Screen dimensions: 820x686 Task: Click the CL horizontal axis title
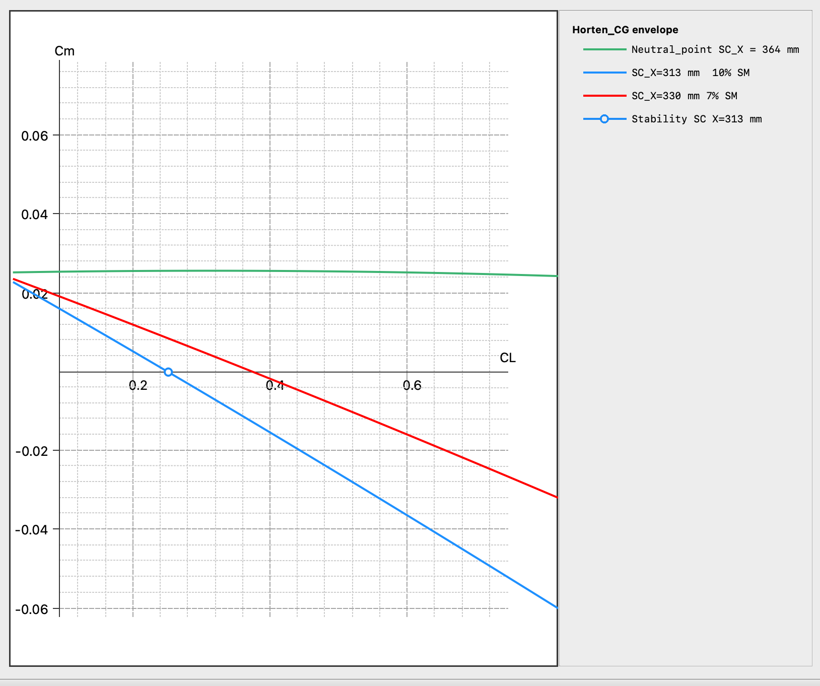[x=507, y=358]
